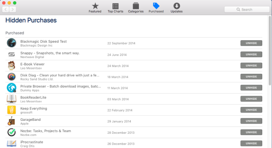Image resolution: width=272 pixels, height=148 pixels.
Task: Click the Private Browser globe icon
Action: [x=11, y=88]
